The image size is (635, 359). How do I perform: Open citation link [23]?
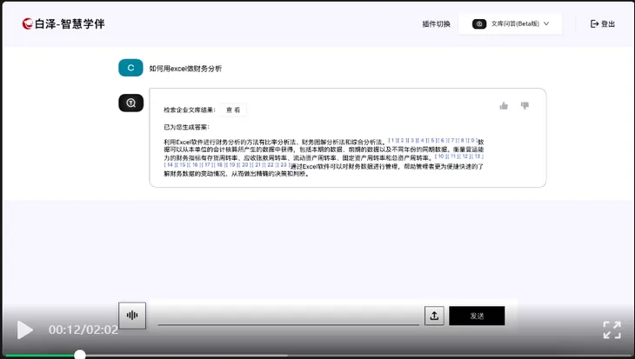pos(284,165)
